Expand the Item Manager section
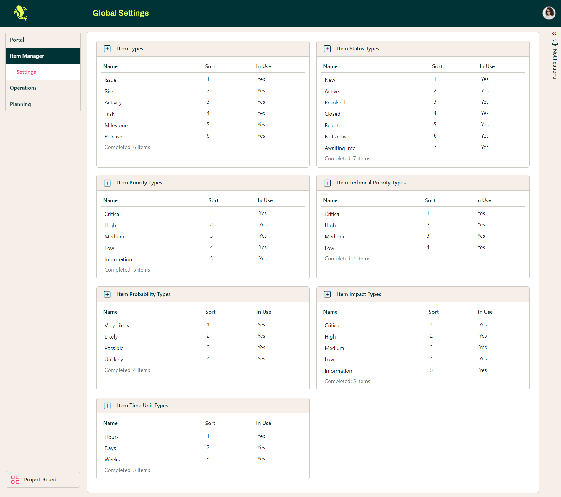 (27, 56)
